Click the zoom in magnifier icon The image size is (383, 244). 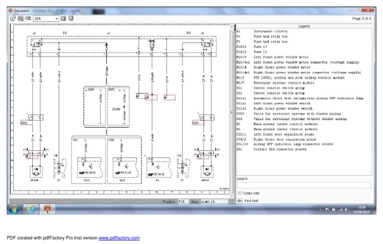pyautogui.click(x=28, y=18)
